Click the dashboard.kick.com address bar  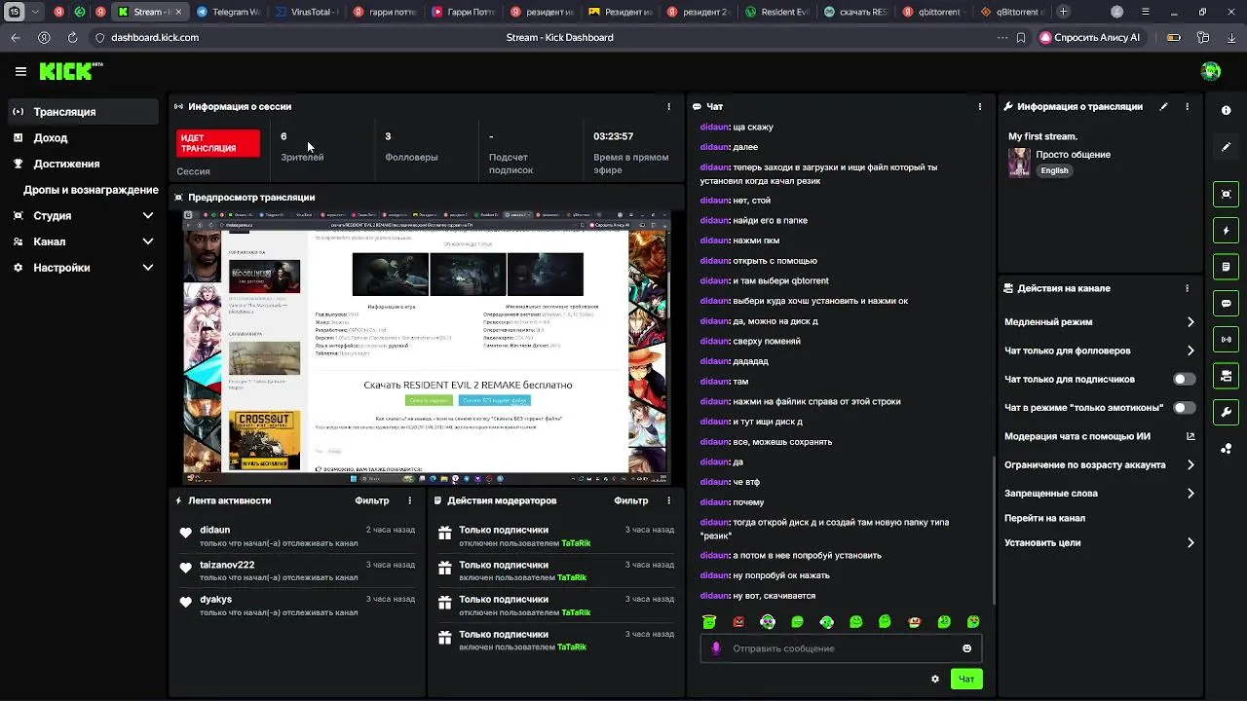tap(155, 37)
